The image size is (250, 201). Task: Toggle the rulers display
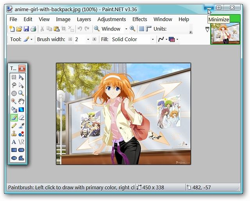pyautogui.click(x=148, y=29)
